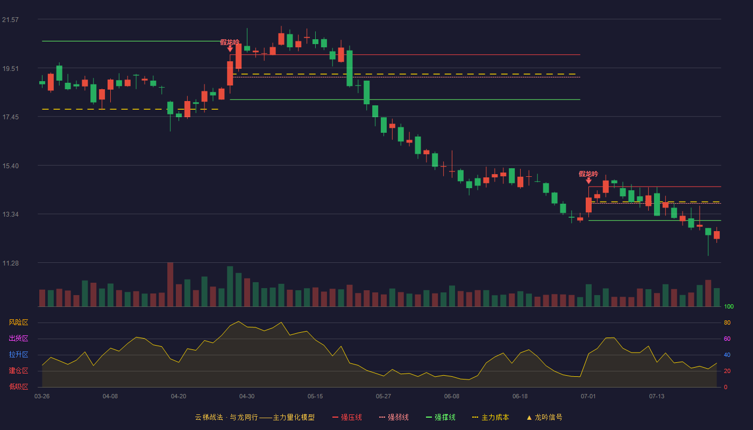753x430 pixels.
Task: Select the 风险区 zone label
Action: click(18, 322)
